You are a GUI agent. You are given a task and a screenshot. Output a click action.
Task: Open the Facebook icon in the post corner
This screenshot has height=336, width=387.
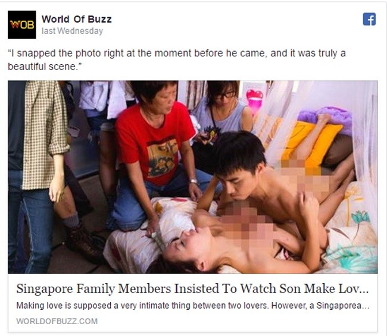[369, 19]
